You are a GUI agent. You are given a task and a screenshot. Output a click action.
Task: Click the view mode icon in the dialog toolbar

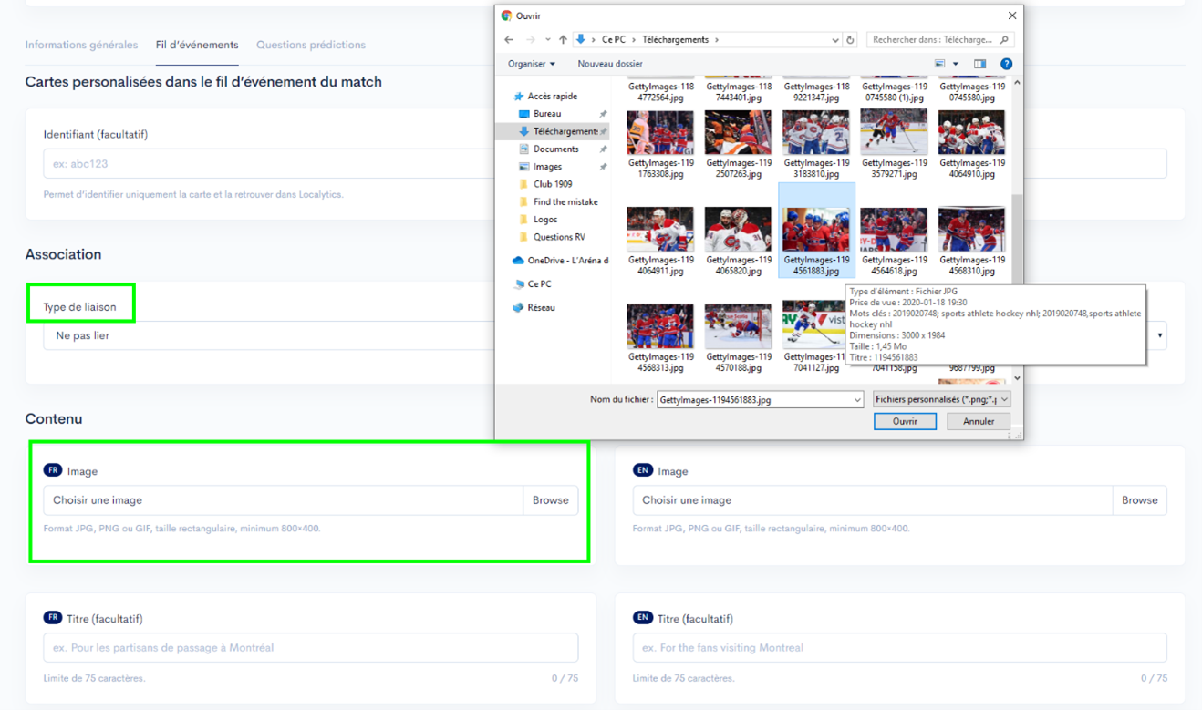[x=940, y=64]
